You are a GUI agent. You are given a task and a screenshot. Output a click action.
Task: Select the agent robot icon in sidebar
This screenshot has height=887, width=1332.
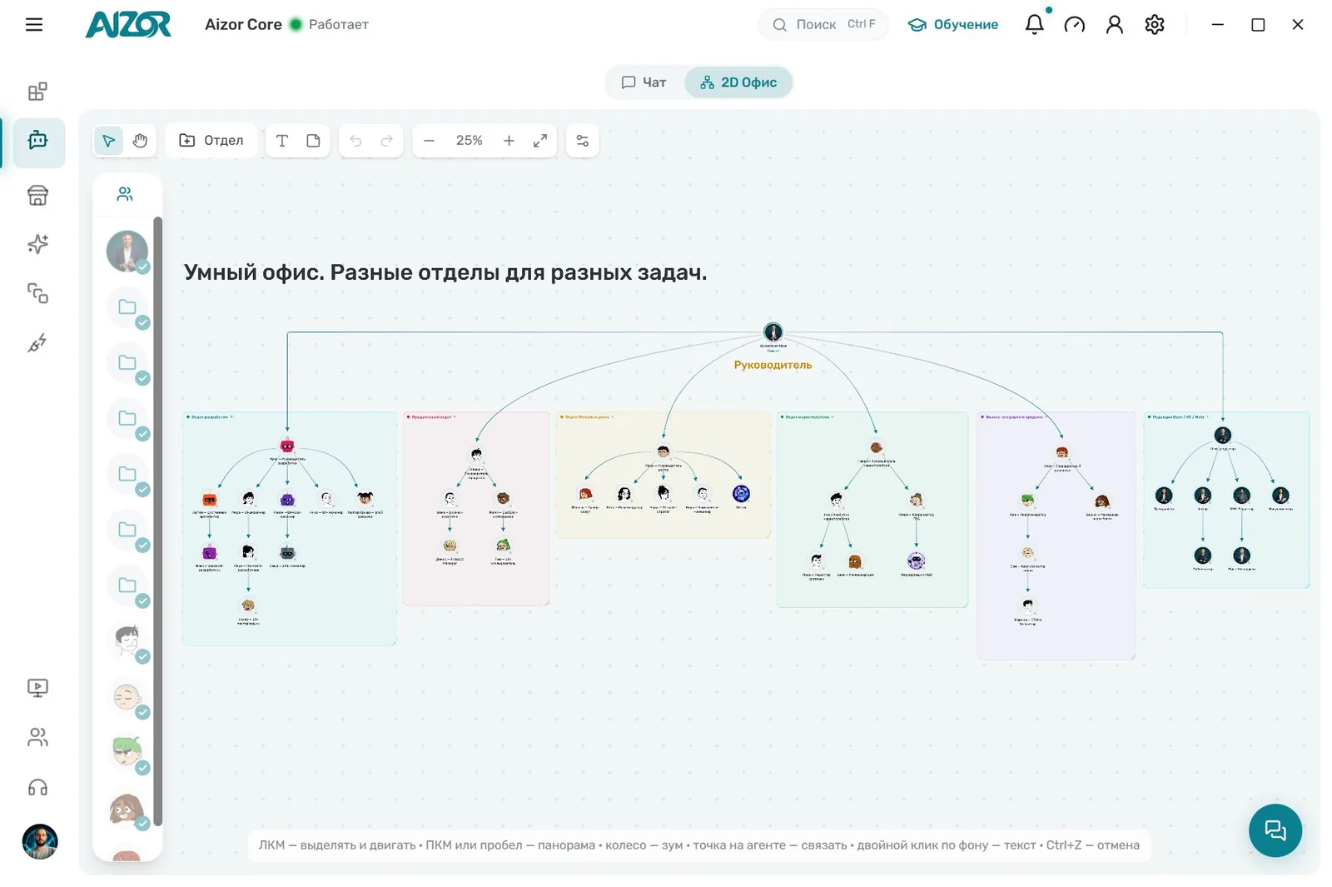click(x=37, y=141)
